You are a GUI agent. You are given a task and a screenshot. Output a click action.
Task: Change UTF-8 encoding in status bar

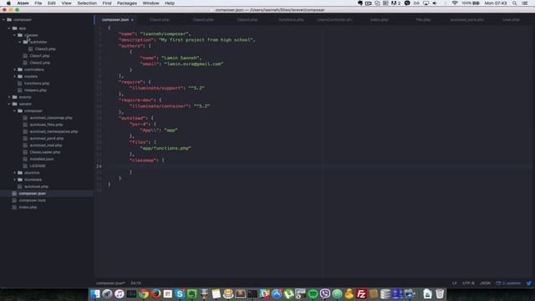click(x=468, y=283)
